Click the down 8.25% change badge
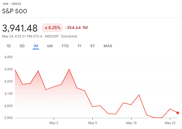The image size is (182, 129). pos(52,28)
